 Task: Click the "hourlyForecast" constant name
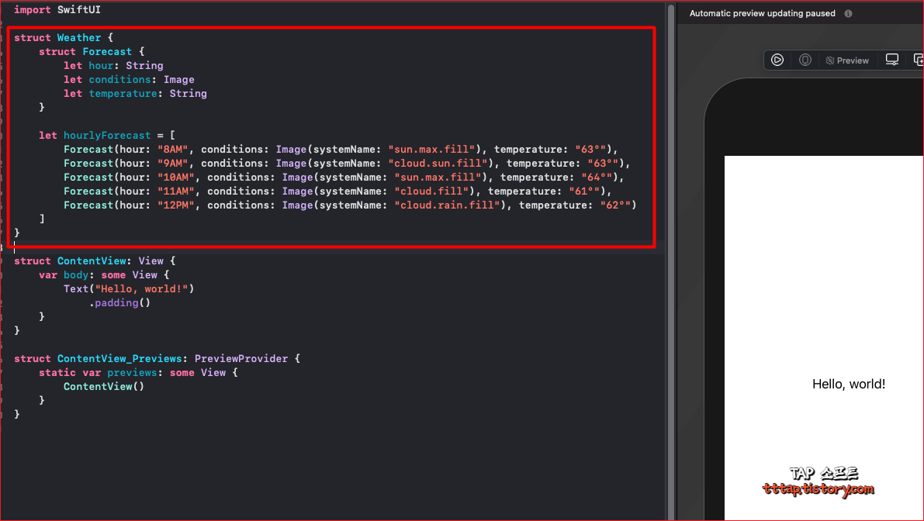click(x=107, y=136)
